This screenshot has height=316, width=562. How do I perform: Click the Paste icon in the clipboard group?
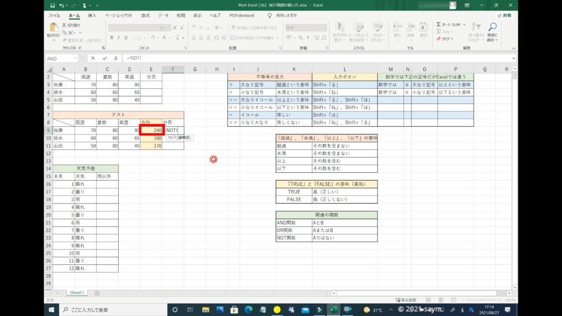pyautogui.click(x=54, y=29)
